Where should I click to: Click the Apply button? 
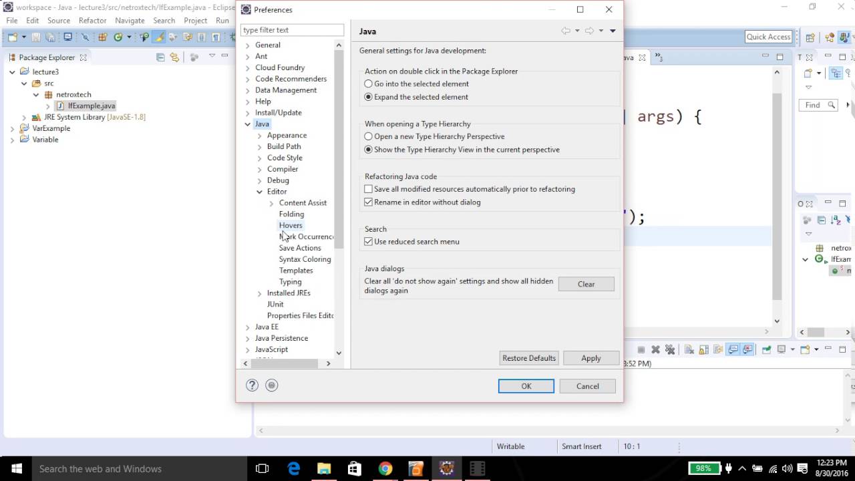pyautogui.click(x=591, y=358)
